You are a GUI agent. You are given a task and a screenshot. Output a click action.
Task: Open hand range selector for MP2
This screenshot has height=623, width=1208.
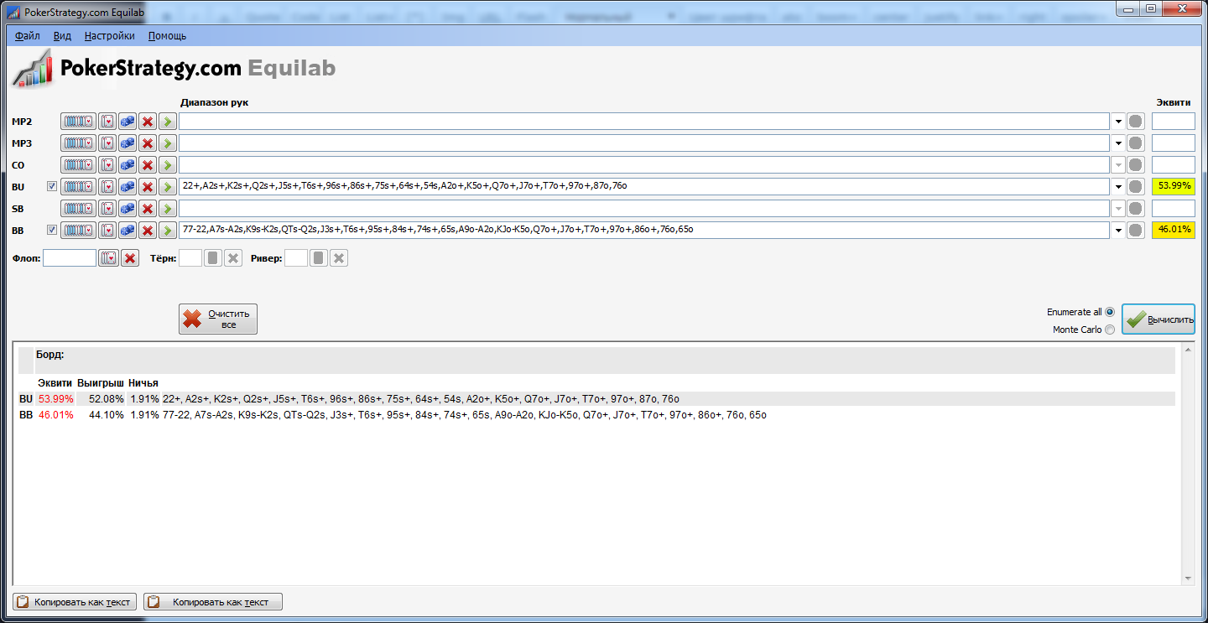click(78, 122)
